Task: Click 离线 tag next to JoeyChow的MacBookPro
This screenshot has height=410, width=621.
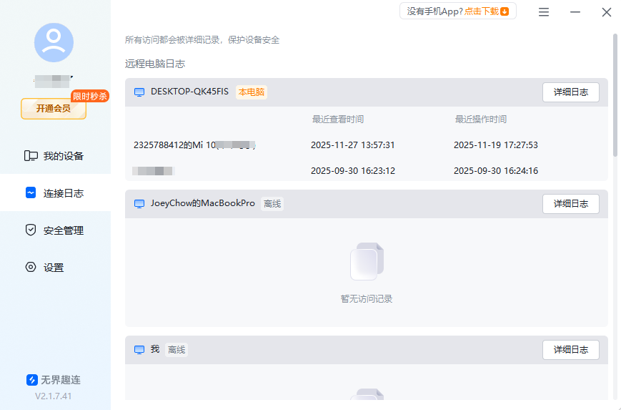Action: pos(272,204)
